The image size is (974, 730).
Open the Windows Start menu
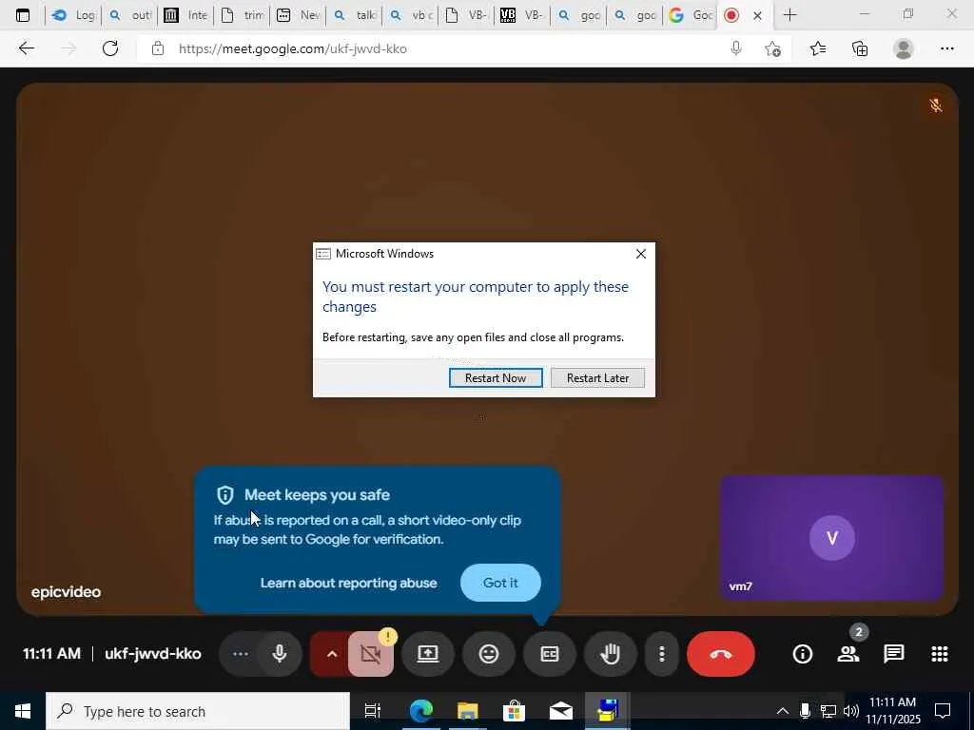click(23, 711)
